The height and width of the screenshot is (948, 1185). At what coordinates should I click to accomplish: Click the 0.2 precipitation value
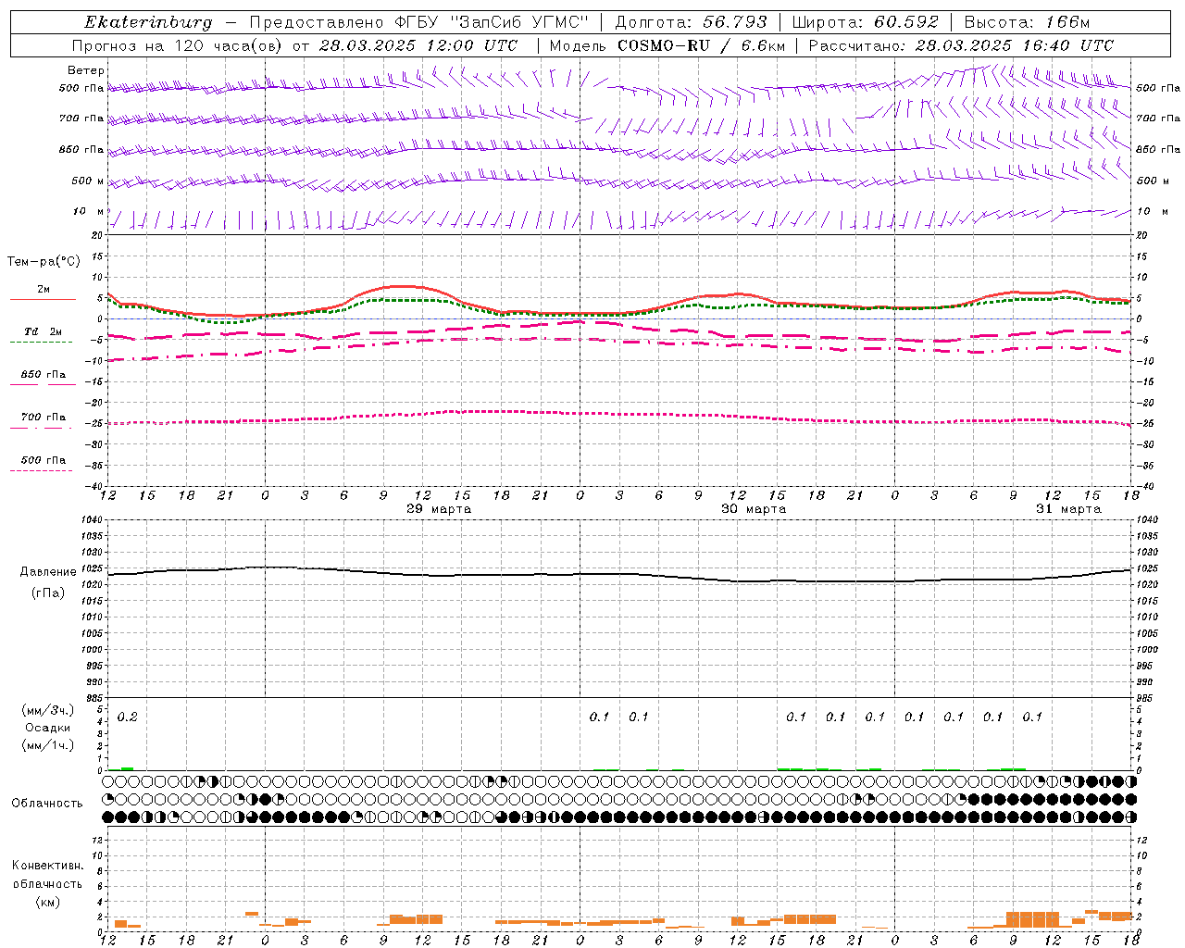(x=128, y=717)
